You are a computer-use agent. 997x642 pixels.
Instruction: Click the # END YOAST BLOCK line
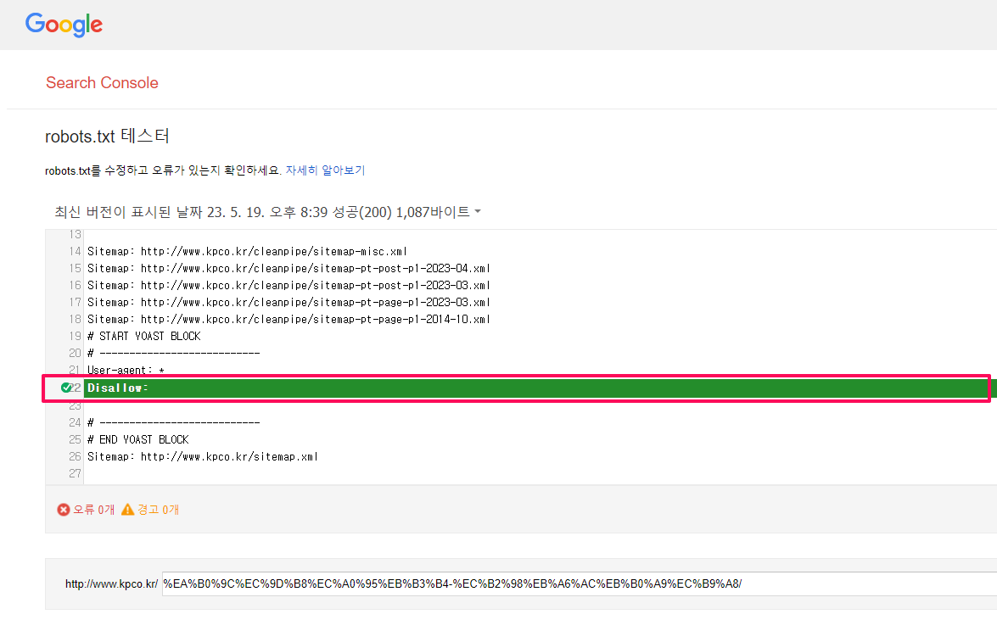click(138, 439)
